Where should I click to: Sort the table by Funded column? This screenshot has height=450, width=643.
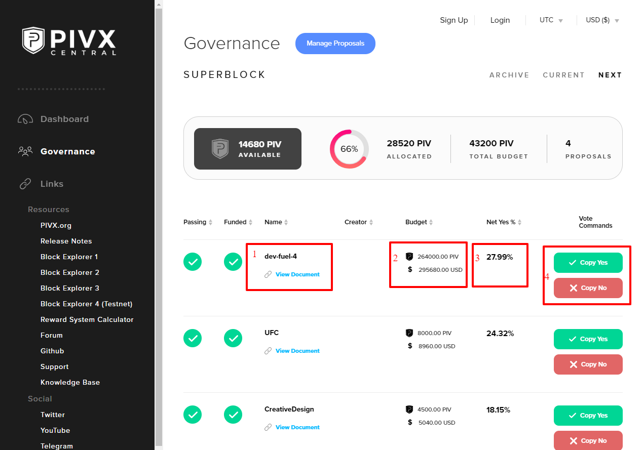238,222
